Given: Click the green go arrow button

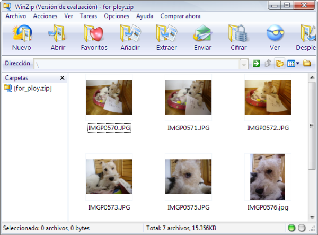Looking at the screenshot, I should point(257,64).
